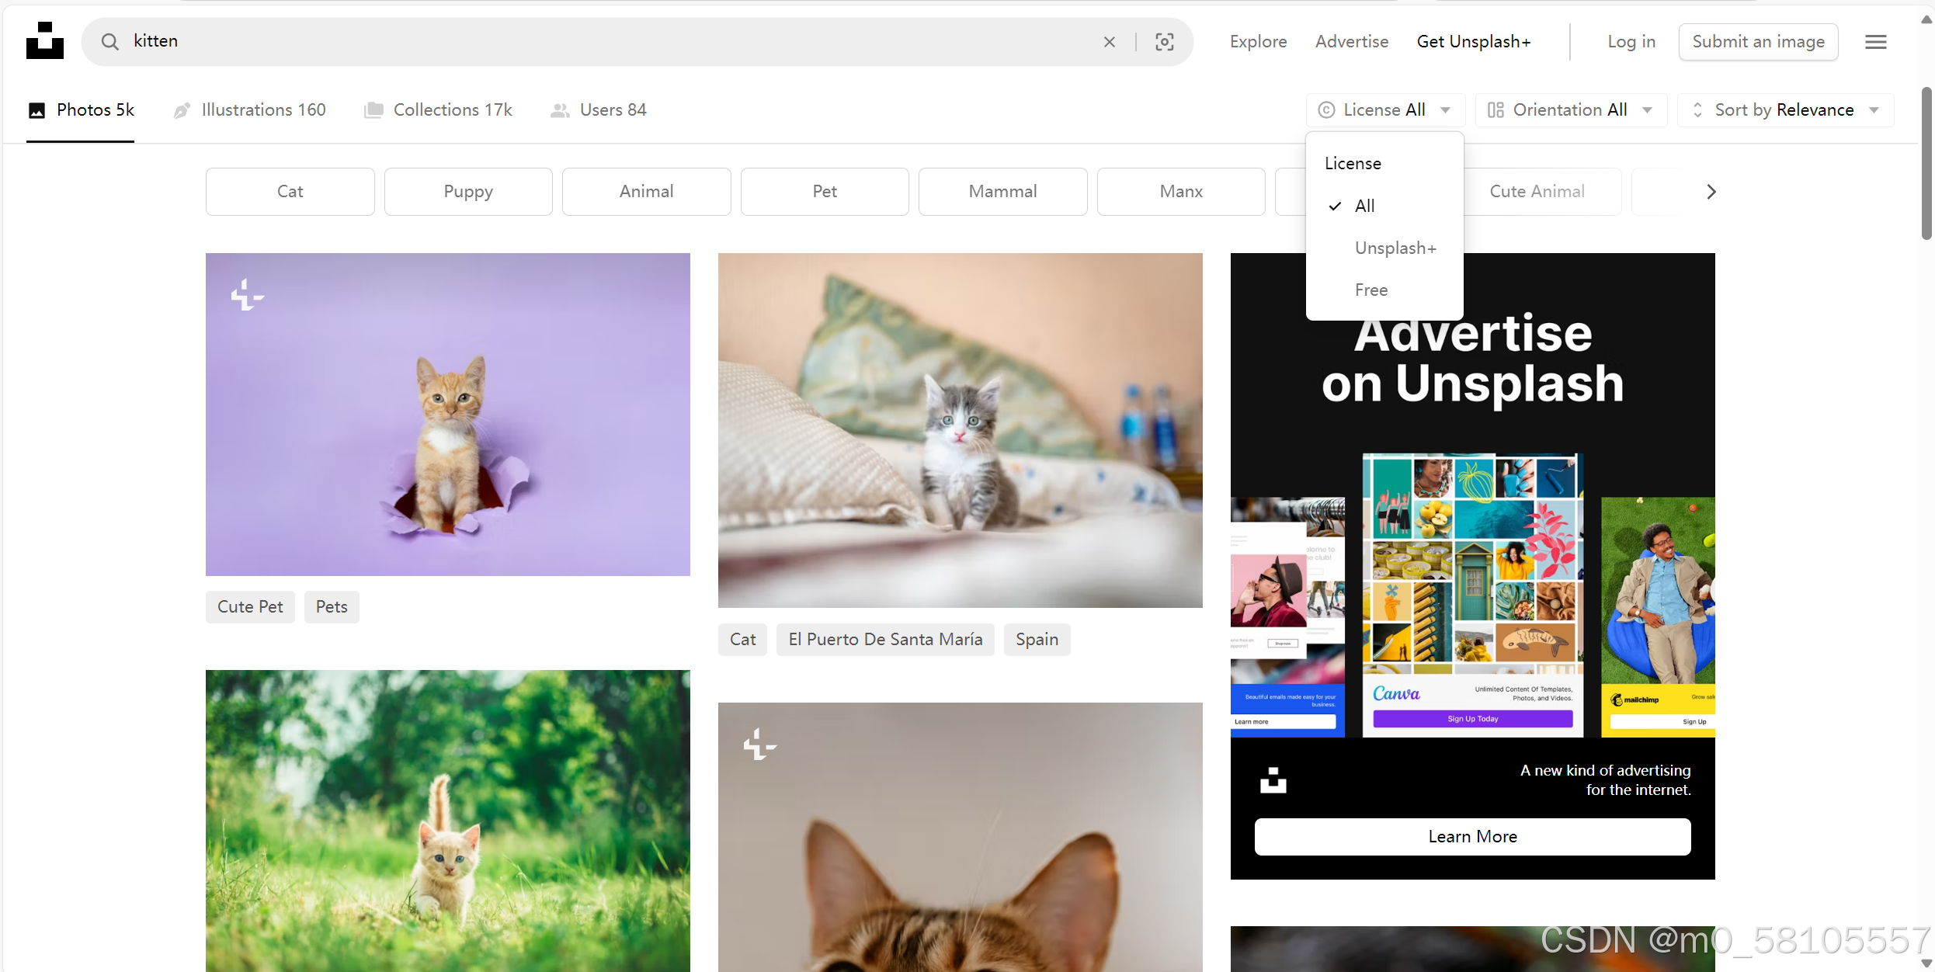This screenshot has height=972, width=1935.
Task: Clear the kitten search text
Action: click(x=1110, y=42)
